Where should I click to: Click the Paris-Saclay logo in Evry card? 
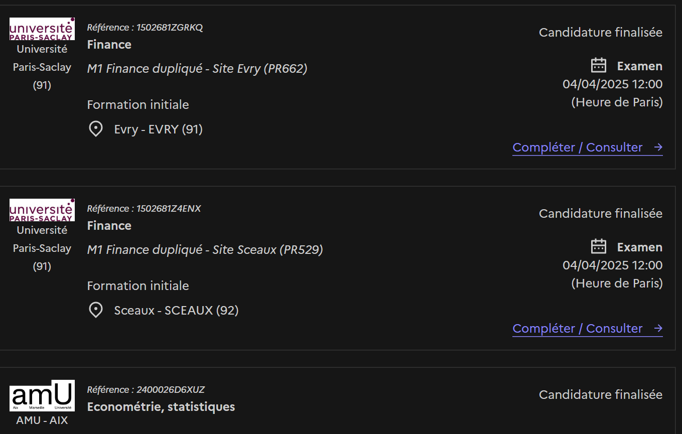point(42,29)
